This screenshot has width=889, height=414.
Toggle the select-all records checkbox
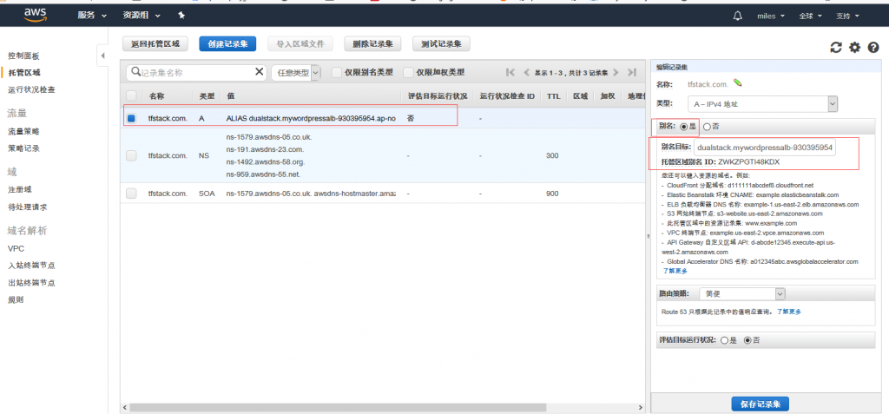click(131, 95)
